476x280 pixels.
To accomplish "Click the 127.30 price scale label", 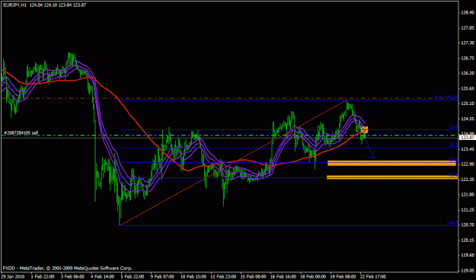I will pos(468,43).
